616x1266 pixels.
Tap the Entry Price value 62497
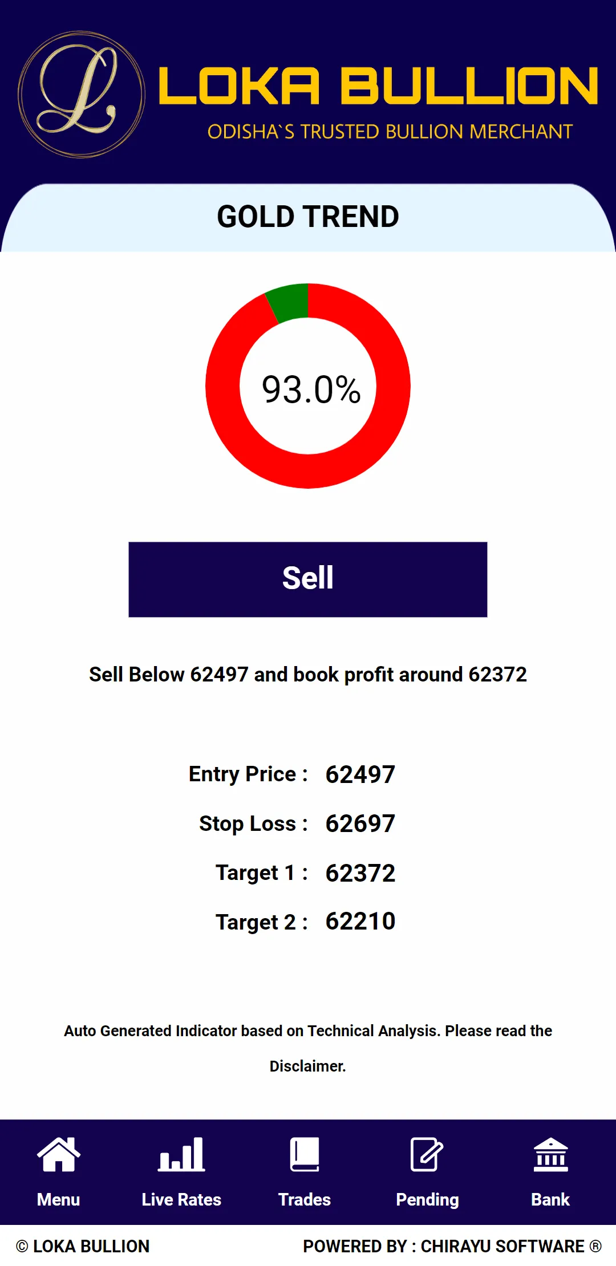[x=360, y=774]
